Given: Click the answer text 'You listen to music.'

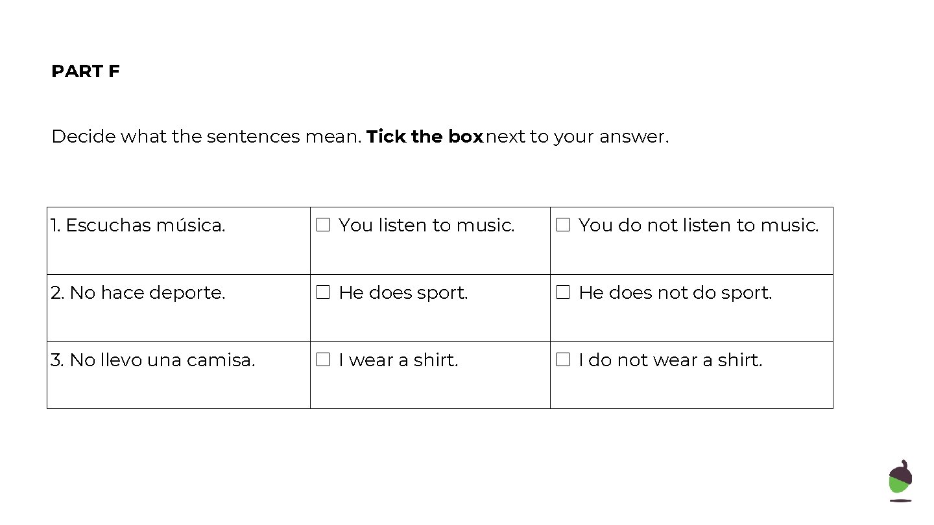Looking at the screenshot, I should tap(426, 226).
